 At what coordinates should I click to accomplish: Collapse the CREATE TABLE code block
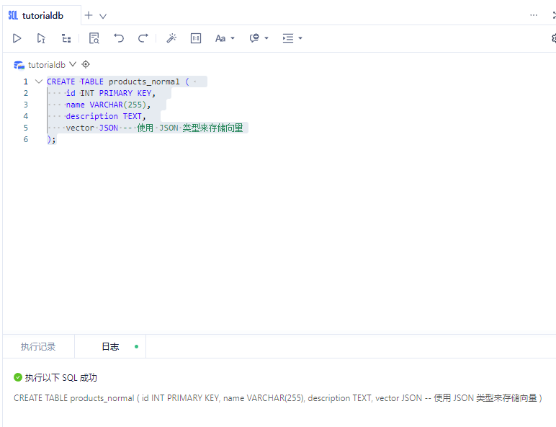pyautogui.click(x=39, y=82)
